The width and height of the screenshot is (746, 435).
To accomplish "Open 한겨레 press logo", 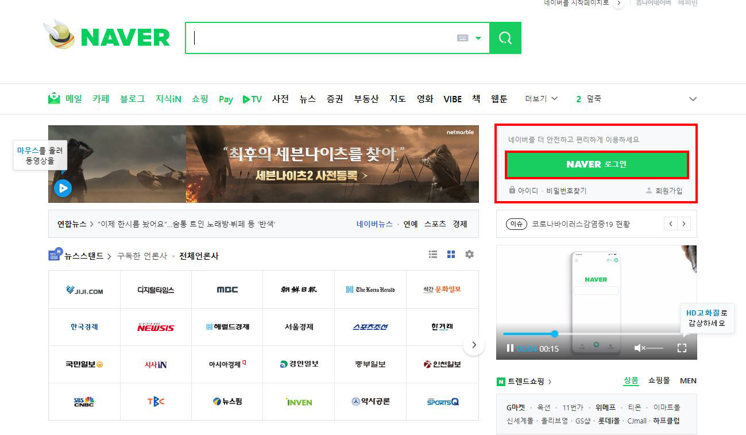I will tap(442, 327).
